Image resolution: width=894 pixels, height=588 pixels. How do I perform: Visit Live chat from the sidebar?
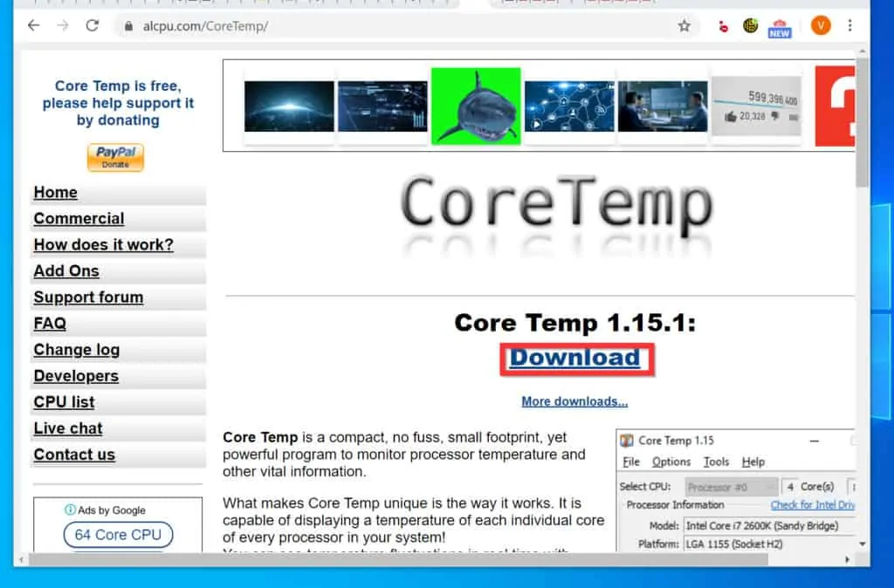(x=67, y=427)
